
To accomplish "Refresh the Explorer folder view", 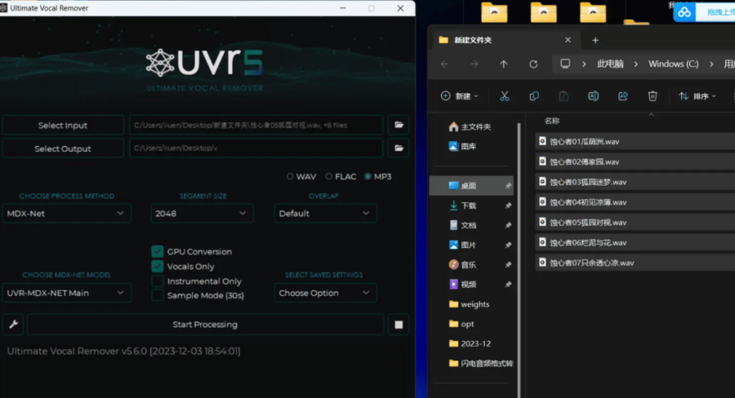I will click(533, 64).
